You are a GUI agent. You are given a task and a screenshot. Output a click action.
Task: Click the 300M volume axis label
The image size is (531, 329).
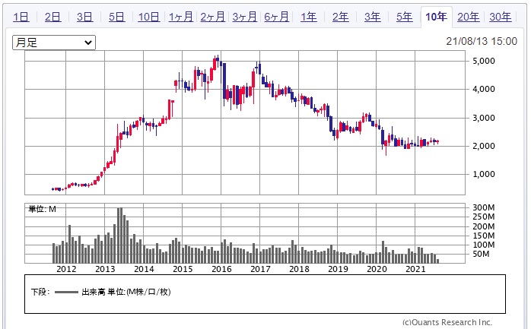(x=484, y=207)
